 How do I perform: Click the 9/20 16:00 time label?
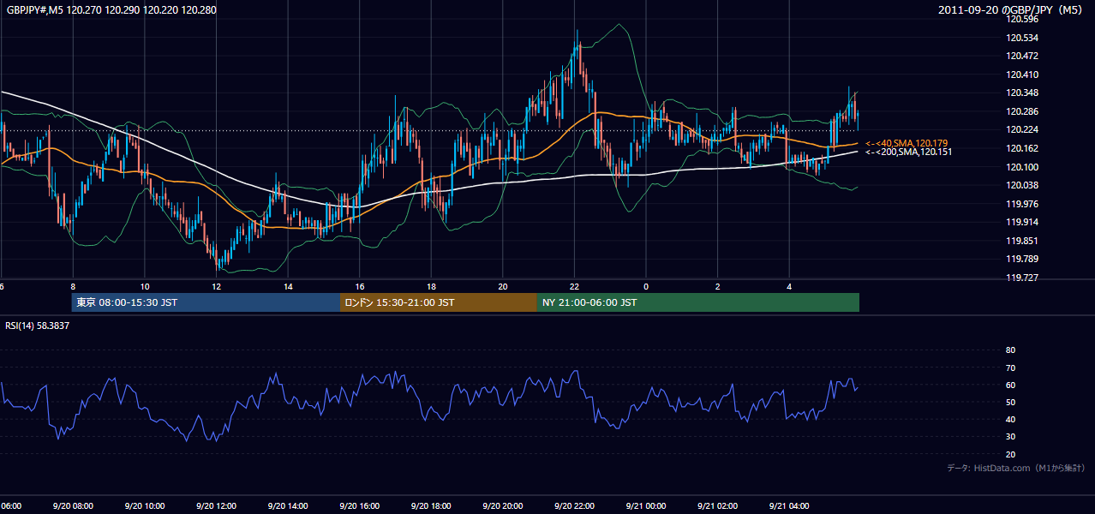pyautogui.click(x=360, y=506)
